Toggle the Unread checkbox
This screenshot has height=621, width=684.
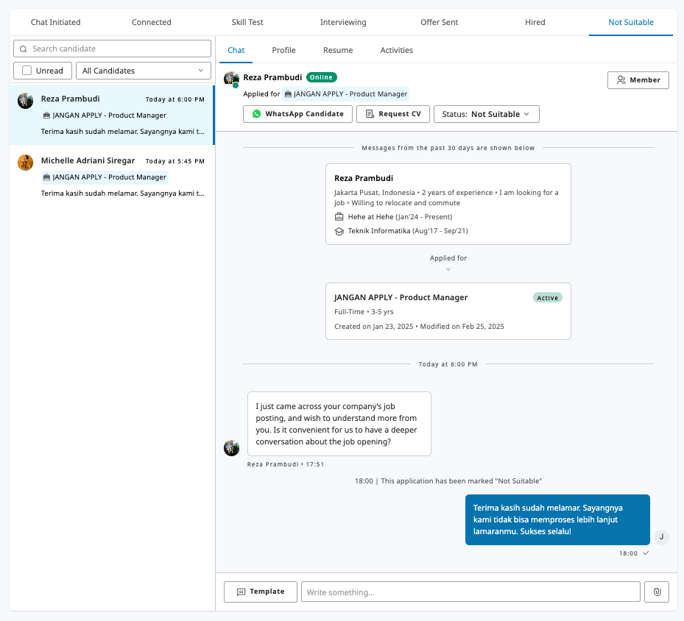27,71
